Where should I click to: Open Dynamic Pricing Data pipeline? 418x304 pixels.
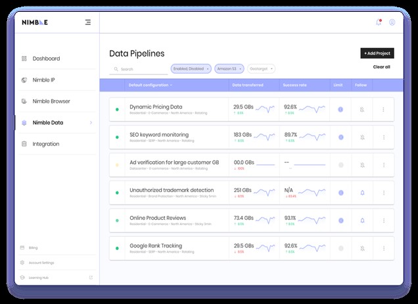pos(156,107)
